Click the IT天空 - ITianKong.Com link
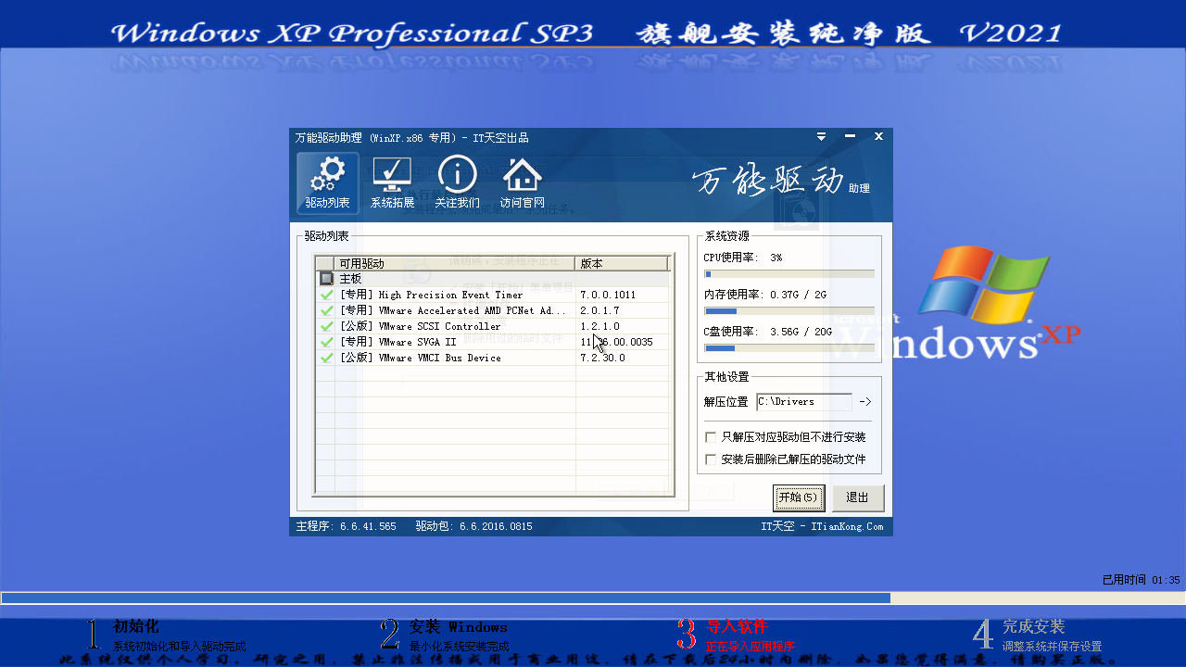This screenshot has height=667, width=1186. (822, 526)
